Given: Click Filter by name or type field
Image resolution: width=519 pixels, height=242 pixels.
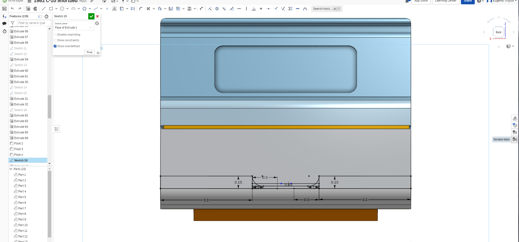Looking at the screenshot, I should tap(34, 23).
